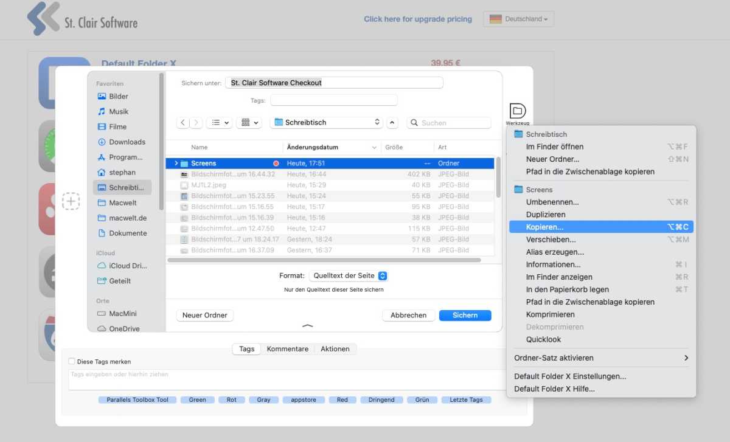
Task: Collapse the dialog with the bottom chevron
Action: coord(308,326)
